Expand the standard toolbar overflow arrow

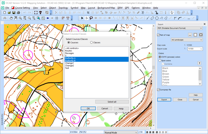tap(51, 14)
